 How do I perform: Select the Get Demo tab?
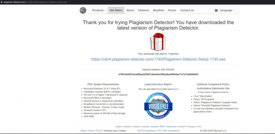pos(116,10)
